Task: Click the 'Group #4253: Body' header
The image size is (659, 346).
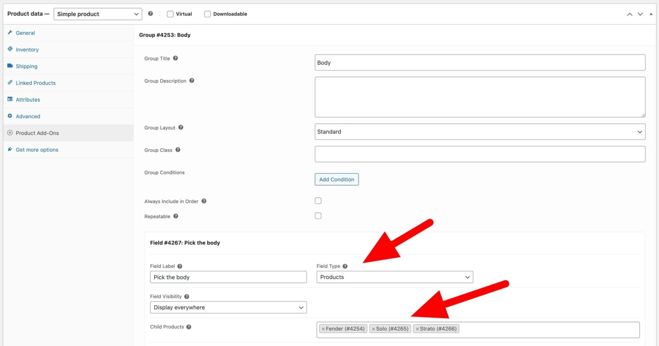Action: [x=165, y=35]
